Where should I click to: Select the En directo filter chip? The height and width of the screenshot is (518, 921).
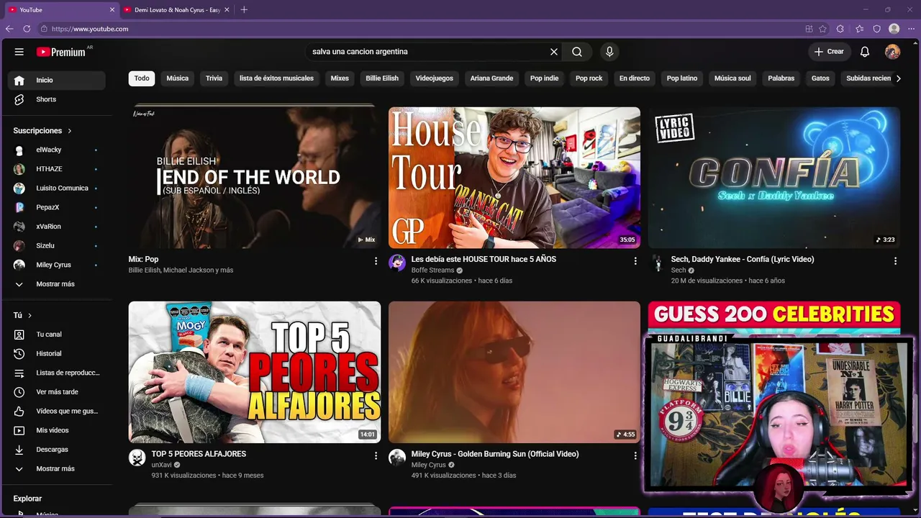tap(635, 78)
